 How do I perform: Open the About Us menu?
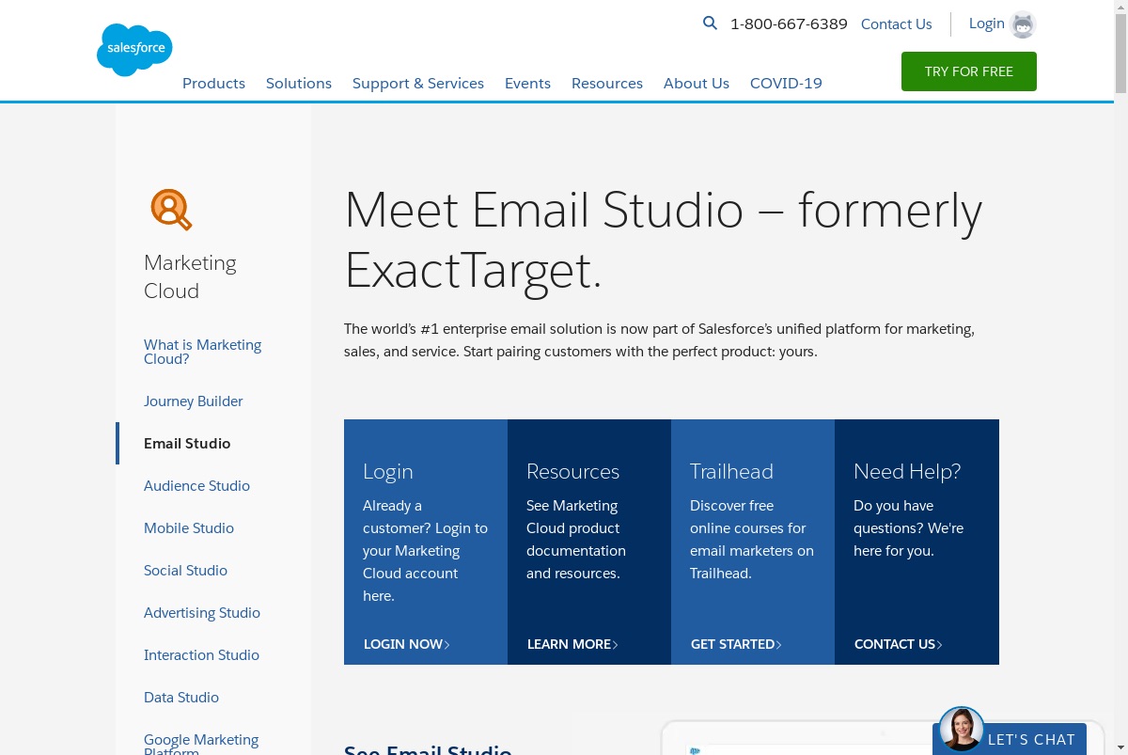coord(697,83)
